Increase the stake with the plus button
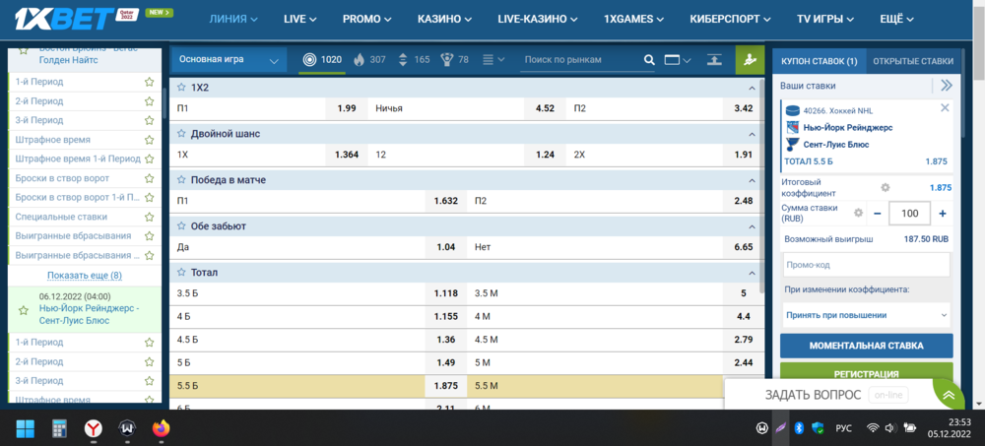The image size is (985, 446). pyautogui.click(x=943, y=214)
